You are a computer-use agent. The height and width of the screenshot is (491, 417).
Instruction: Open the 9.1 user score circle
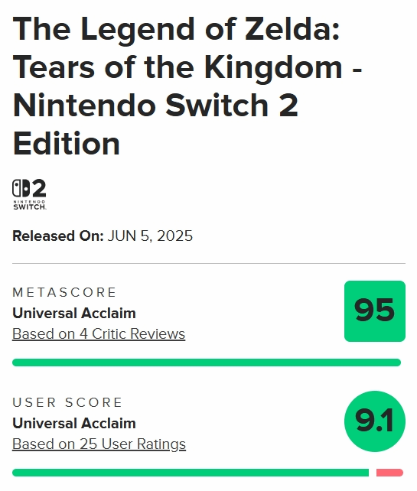[374, 421]
